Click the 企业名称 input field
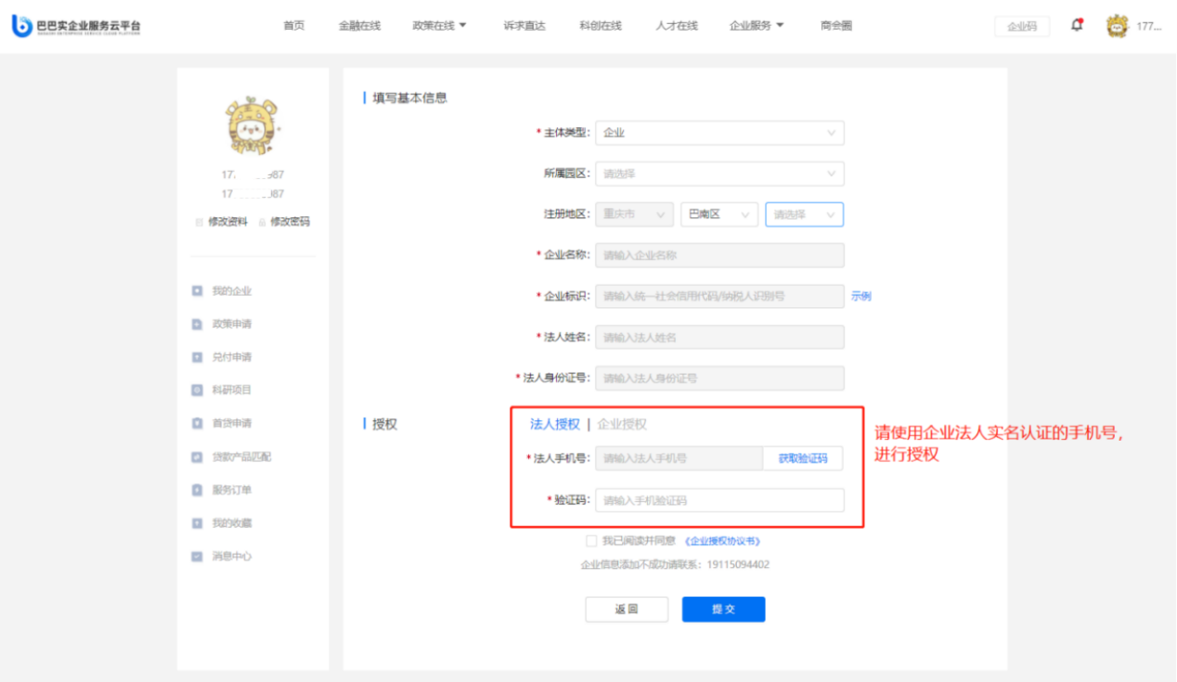This screenshot has height=682, width=1177. tap(719, 255)
